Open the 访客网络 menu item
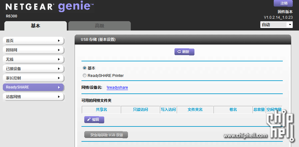Viewport: 299px width, 147px height. tap(33, 97)
